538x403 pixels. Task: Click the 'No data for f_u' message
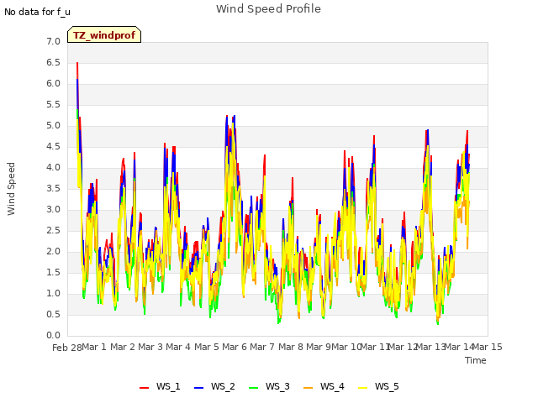[x=37, y=12]
